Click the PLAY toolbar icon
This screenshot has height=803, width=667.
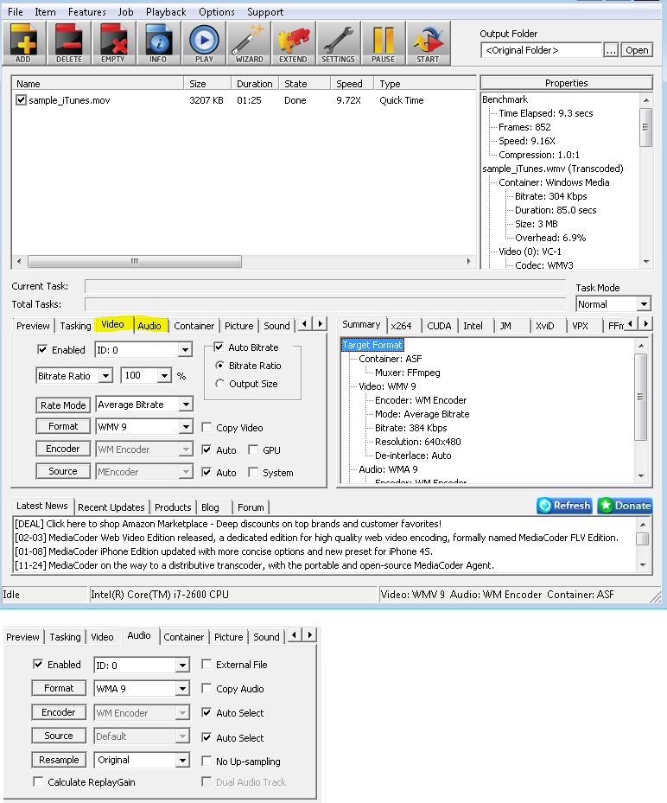pos(204,43)
